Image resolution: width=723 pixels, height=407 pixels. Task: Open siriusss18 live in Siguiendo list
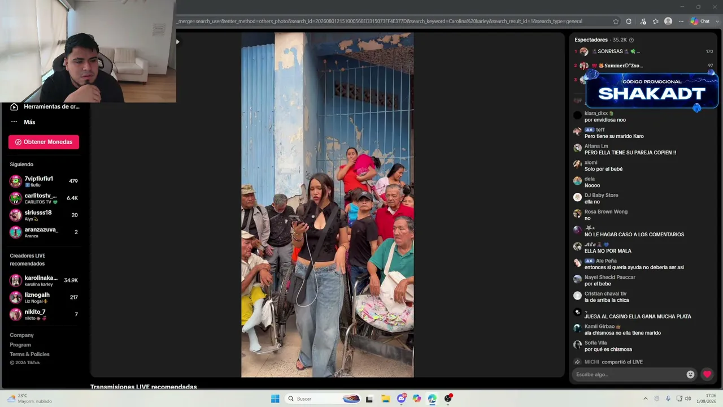point(43,215)
